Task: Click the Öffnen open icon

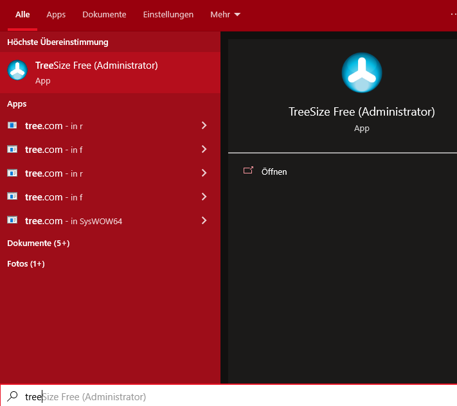Action: pos(248,170)
